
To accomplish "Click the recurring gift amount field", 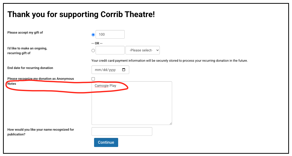I will [x=110, y=50].
